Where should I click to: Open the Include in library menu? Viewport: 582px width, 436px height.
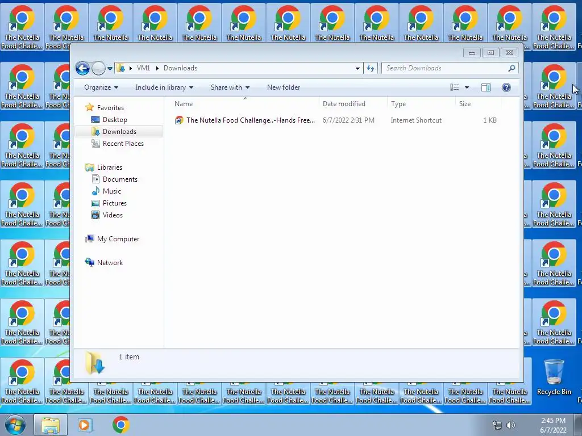point(164,87)
